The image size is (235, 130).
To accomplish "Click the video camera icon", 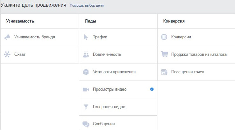I will pyautogui.click(x=86, y=89).
